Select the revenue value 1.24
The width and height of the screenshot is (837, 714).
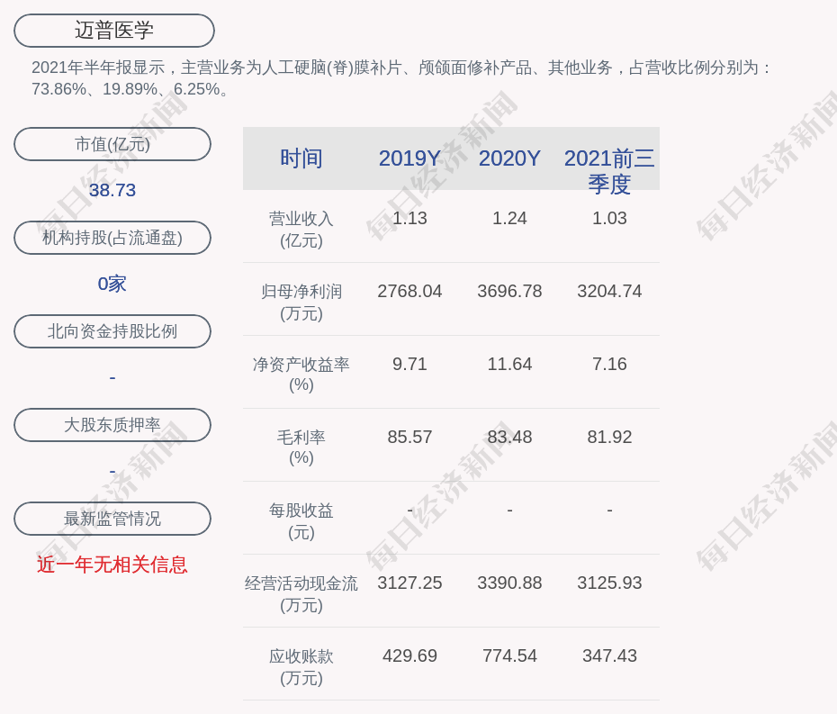click(509, 219)
